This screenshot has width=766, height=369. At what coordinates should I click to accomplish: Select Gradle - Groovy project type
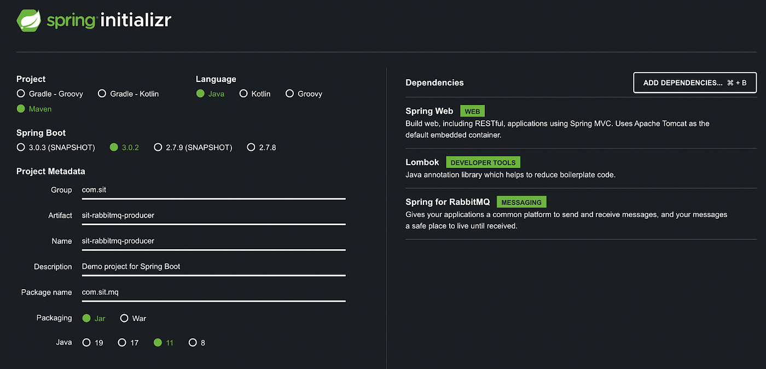coord(50,93)
